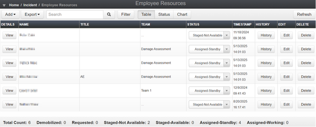Click into the Search input field
Viewport: 316px width, 127px height.
(x=75, y=15)
